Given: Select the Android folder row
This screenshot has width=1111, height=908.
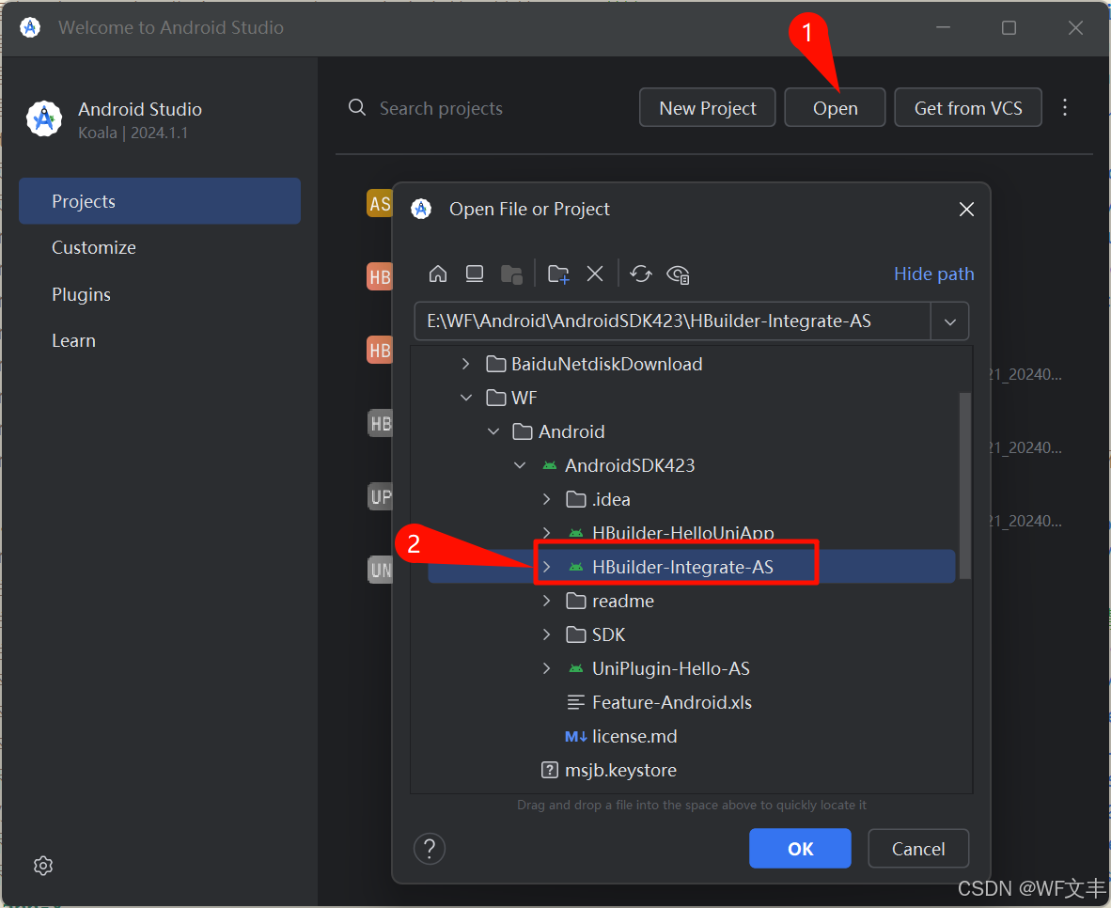Looking at the screenshot, I should click(x=692, y=431).
